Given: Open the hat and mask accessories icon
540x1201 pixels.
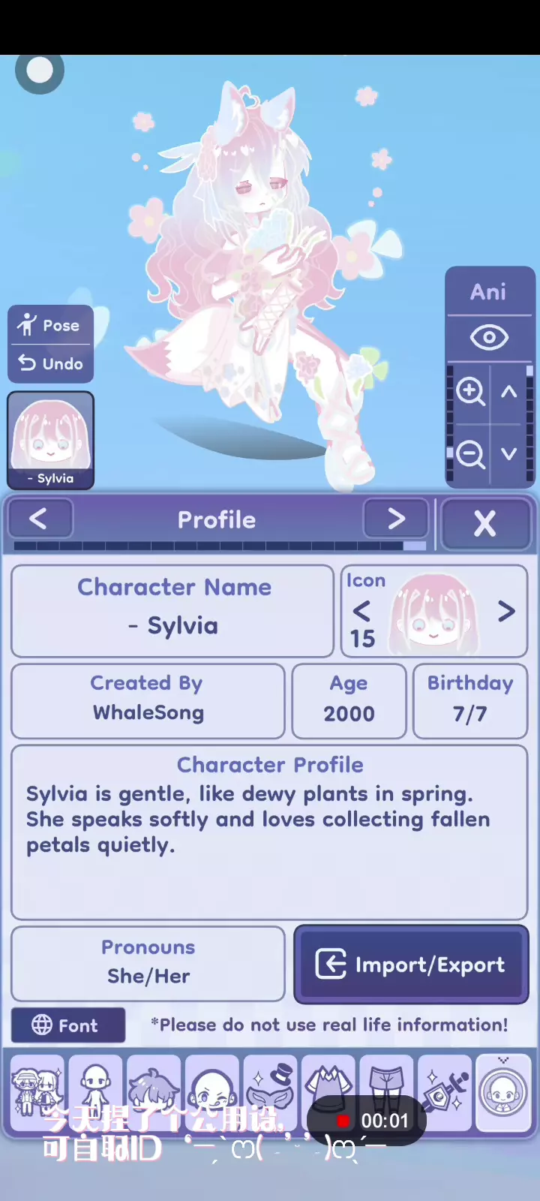Looking at the screenshot, I should [x=270, y=1092].
